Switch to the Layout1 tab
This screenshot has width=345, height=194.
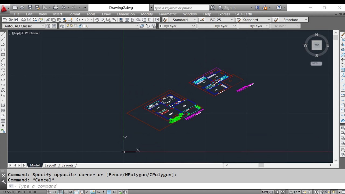pyautogui.click(x=50, y=165)
